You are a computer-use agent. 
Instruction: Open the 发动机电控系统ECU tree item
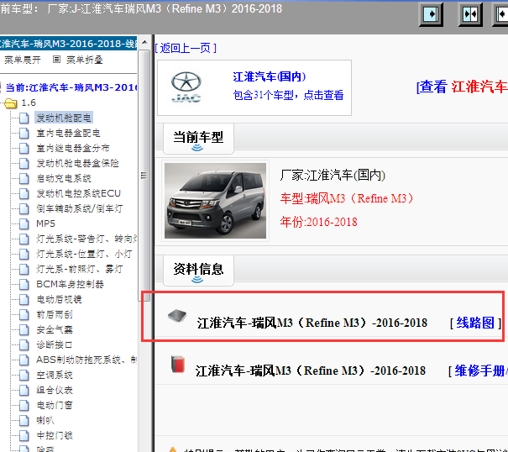point(78,193)
